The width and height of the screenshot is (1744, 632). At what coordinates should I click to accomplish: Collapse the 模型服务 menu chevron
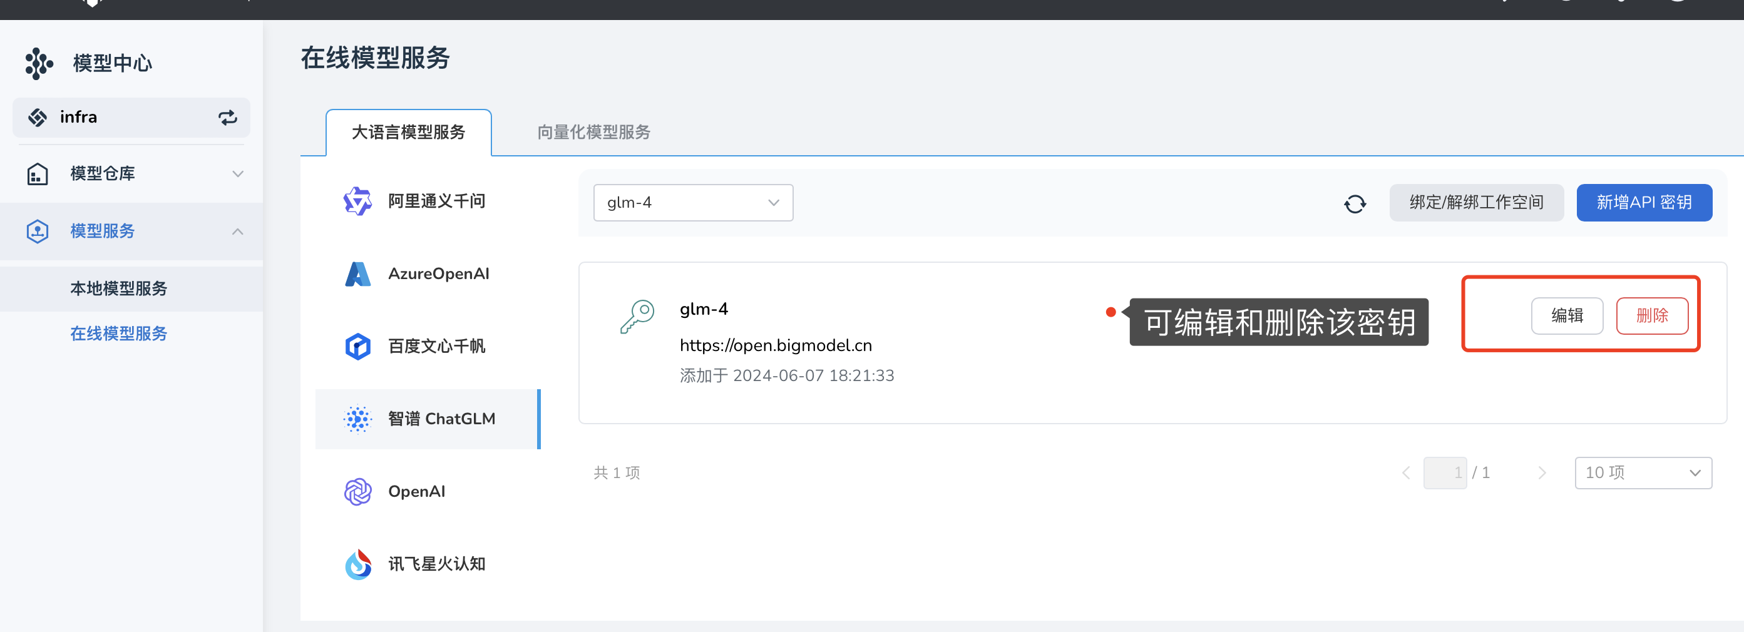[238, 232]
